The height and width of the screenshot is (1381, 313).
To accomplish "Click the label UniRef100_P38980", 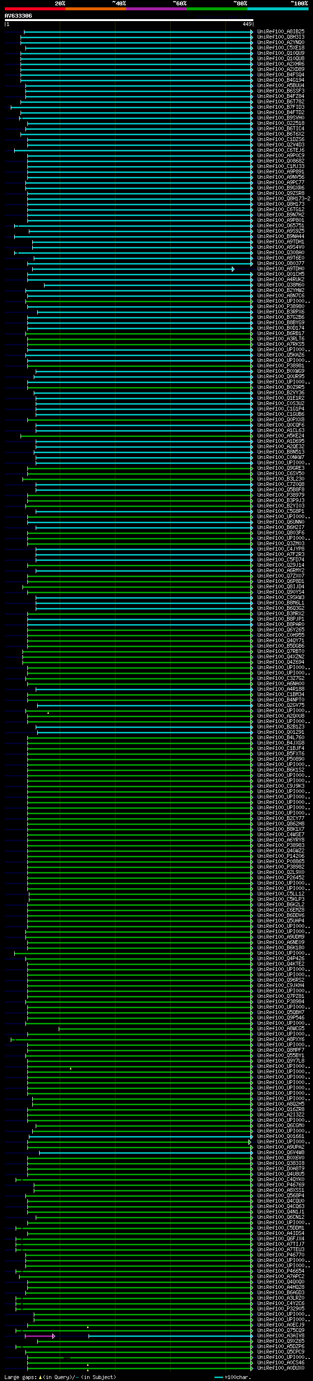I will pos(281,307).
